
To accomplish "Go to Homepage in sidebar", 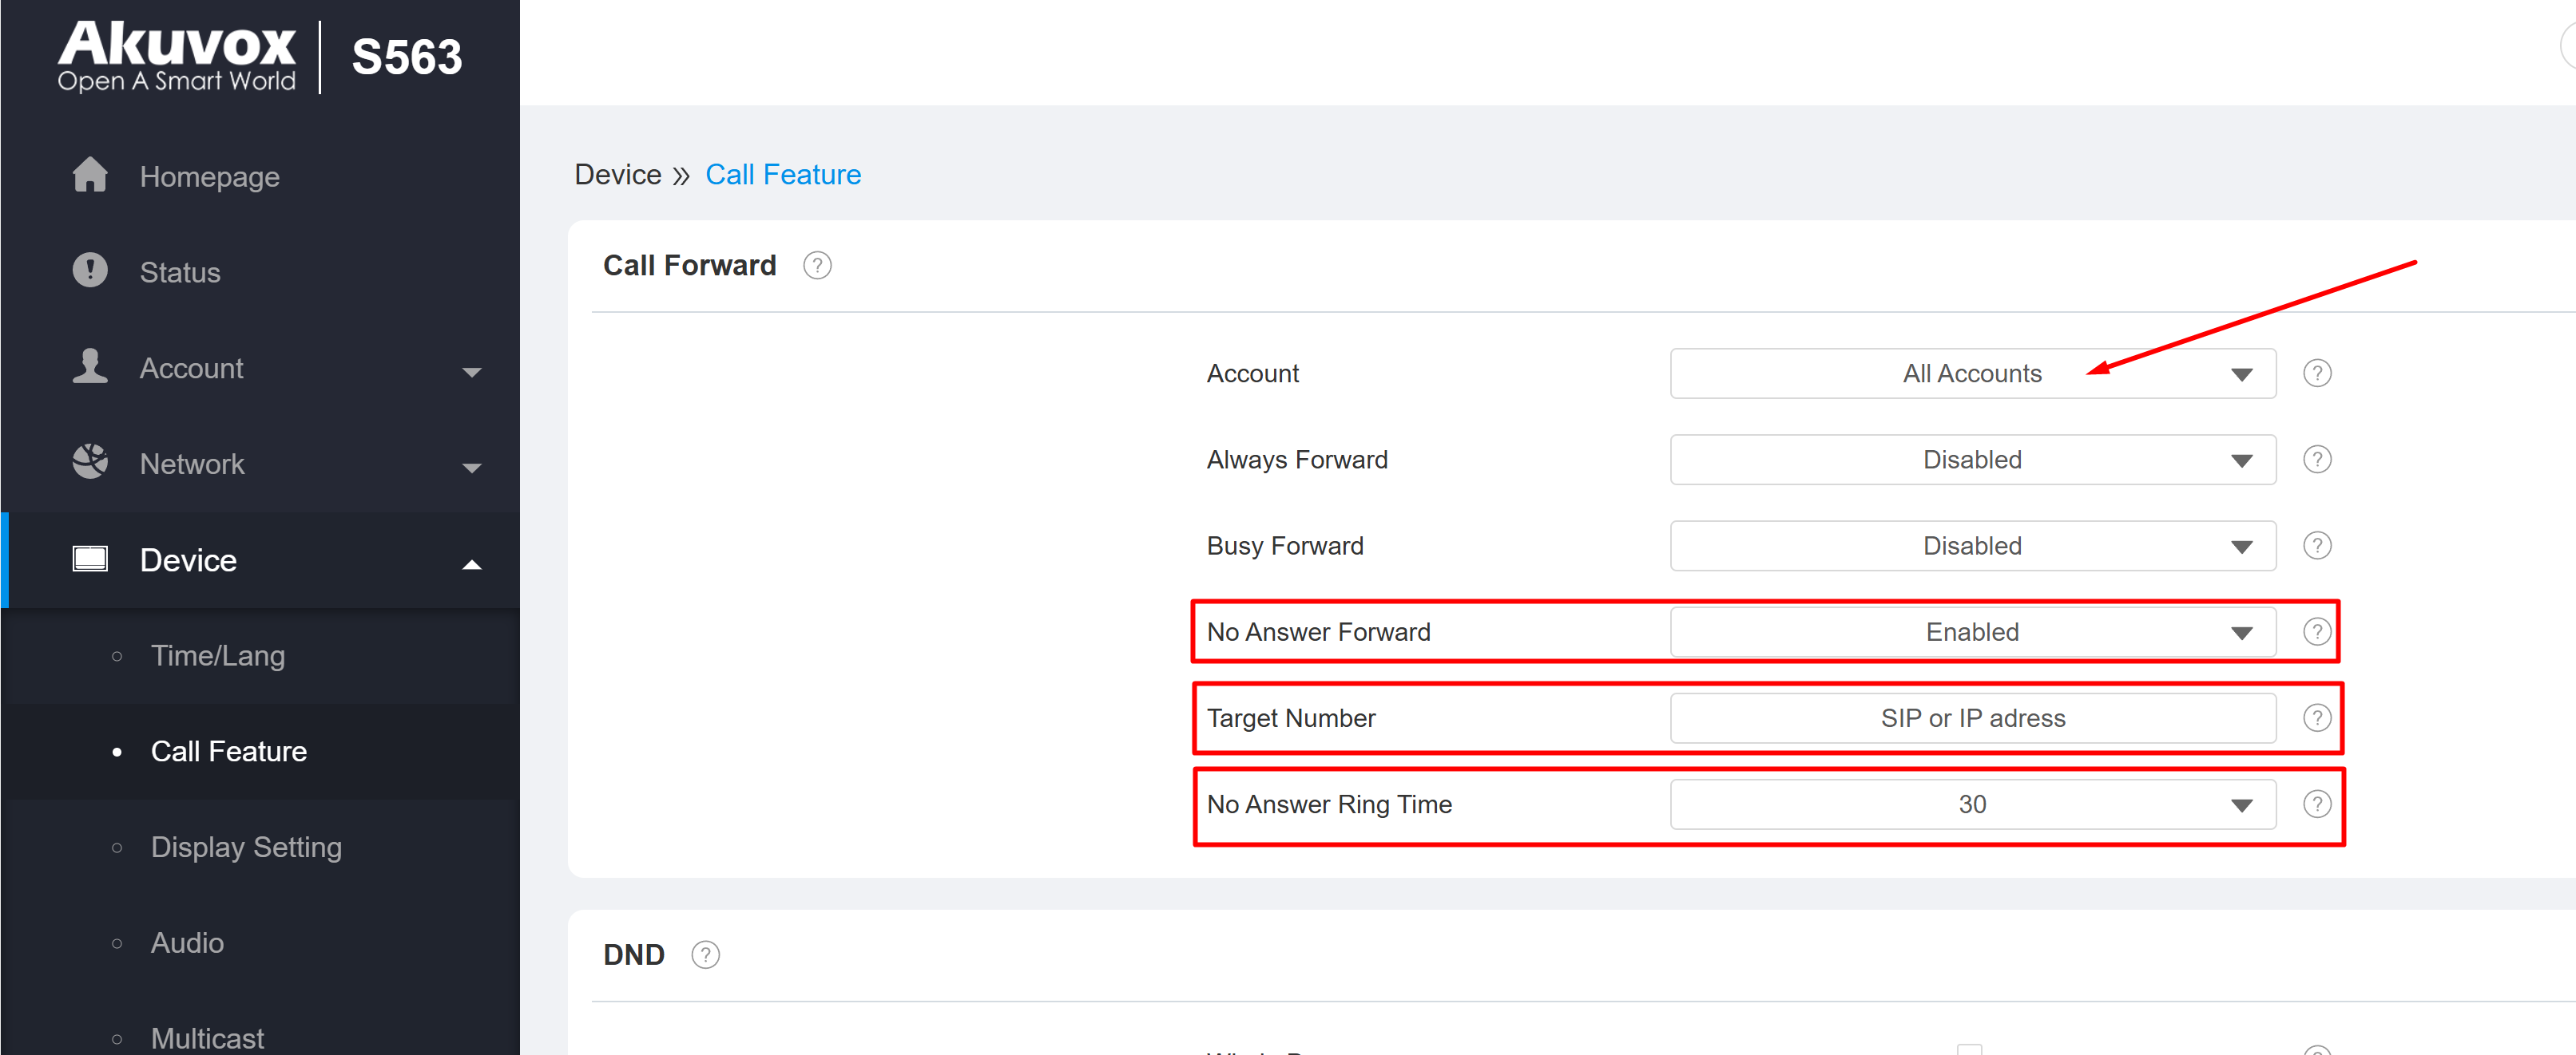I will click(x=209, y=177).
